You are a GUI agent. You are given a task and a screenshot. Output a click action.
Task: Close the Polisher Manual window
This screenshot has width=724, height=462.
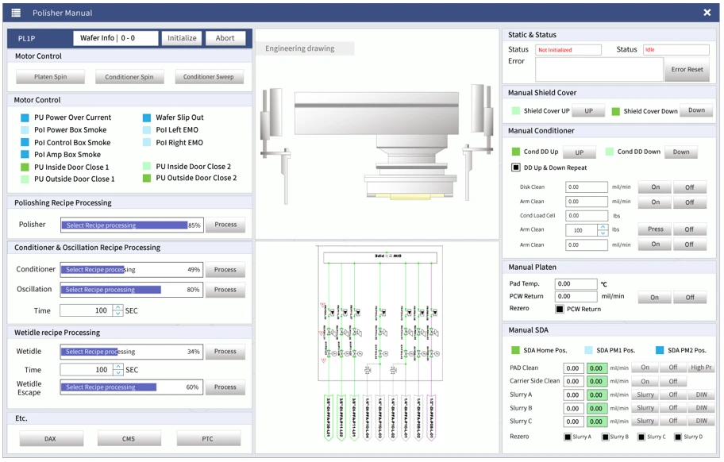[707, 13]
